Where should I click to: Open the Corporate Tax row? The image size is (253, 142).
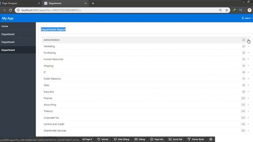(x=146, y=118)
